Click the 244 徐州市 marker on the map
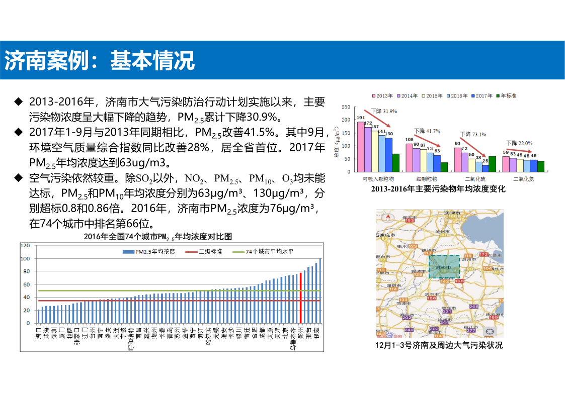565x399 pixels. click(x=444, y=323)
